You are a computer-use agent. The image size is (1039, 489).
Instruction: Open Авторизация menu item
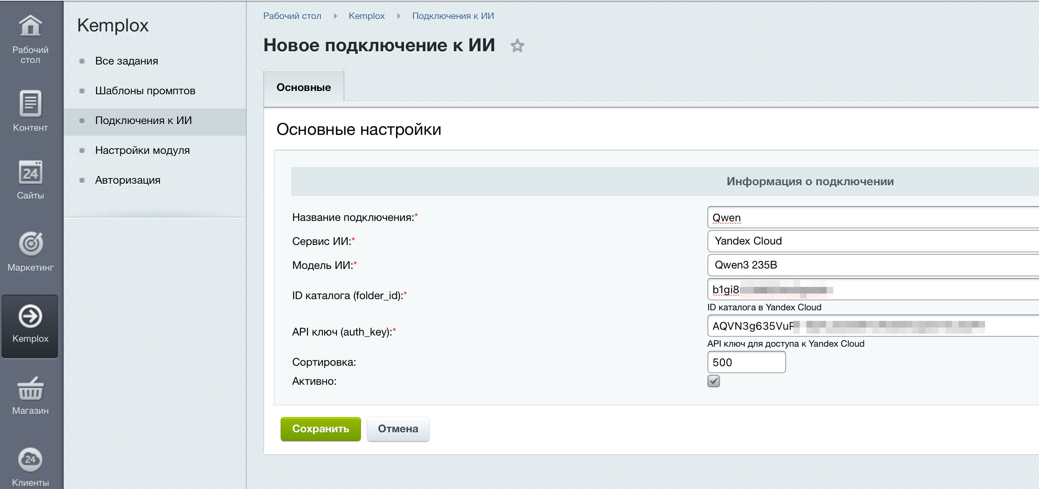point(127,180)
